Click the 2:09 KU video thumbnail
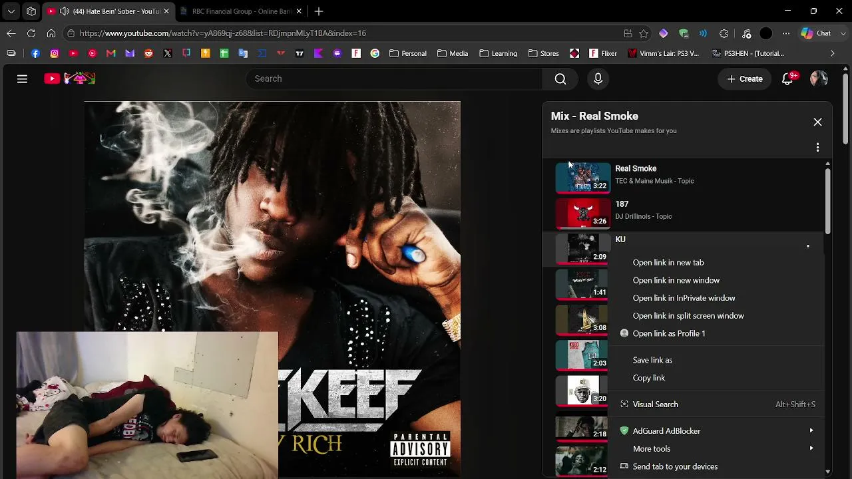The height and width of the screenshot is (479, 852). tap(582, 248)
